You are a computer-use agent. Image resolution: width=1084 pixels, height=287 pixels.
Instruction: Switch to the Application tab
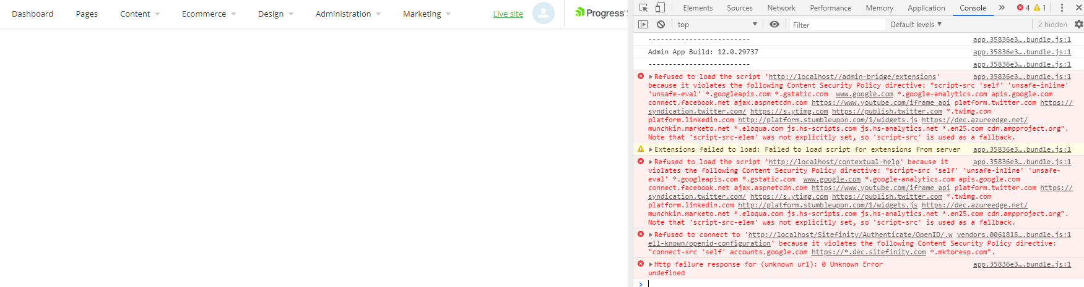click(926, 8)
